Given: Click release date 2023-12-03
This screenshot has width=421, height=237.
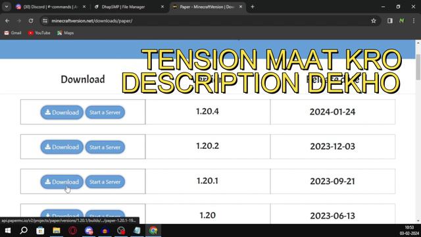Looking at the screenshot, I should (332, 146).
